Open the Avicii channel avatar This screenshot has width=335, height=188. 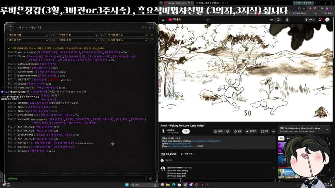[163, 131]
